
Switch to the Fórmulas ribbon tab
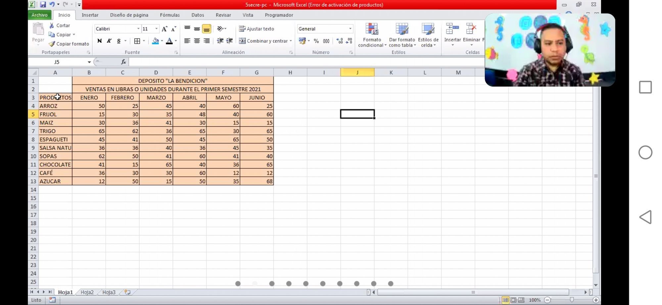(169, 15)
